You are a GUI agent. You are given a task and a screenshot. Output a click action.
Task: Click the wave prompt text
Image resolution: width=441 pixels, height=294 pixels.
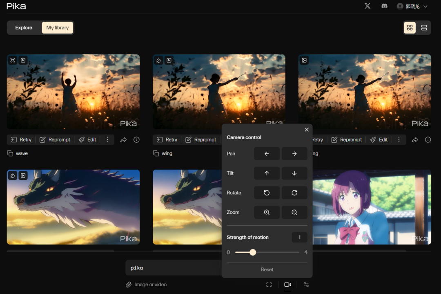click(x=22, y=153)
